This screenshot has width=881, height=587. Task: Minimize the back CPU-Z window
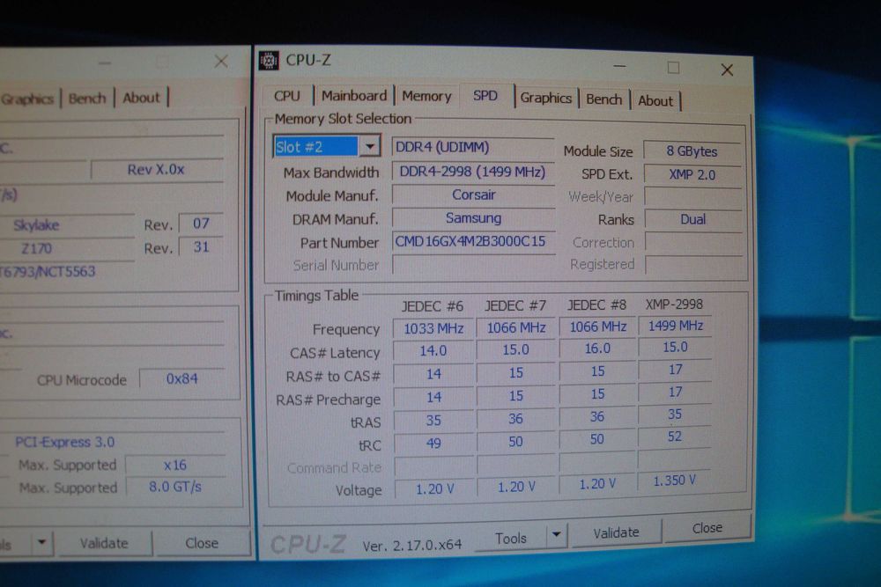(105, 62)
